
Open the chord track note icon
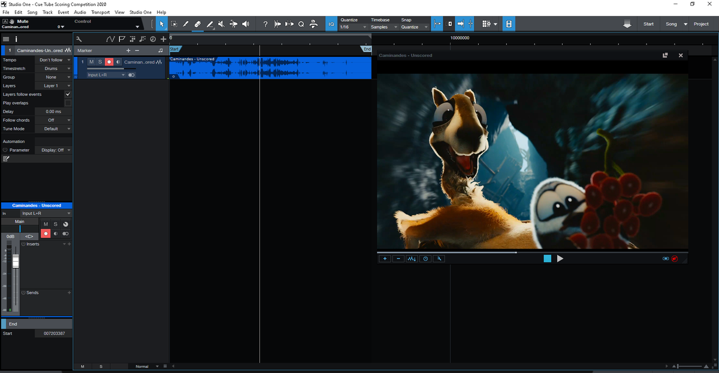pos(142,39)
